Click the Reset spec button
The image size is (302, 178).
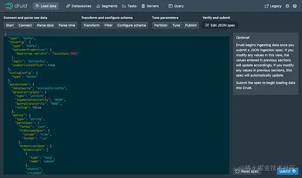[x=247, y=171]
